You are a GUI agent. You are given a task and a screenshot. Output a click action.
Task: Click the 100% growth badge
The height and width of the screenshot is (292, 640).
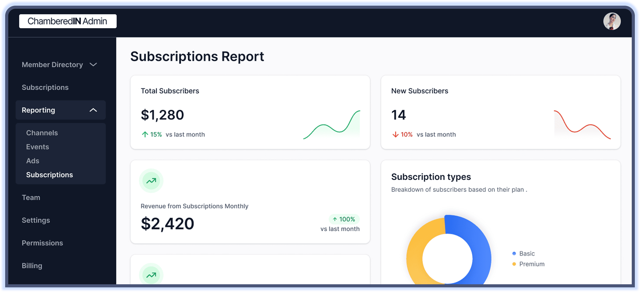pyautogui.click(x=344, y=219)
